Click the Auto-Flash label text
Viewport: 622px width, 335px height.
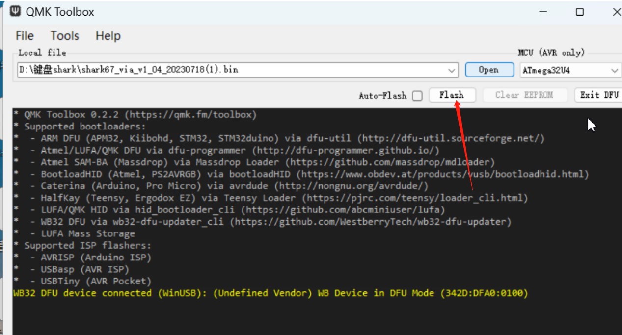[x=383, y=96]
